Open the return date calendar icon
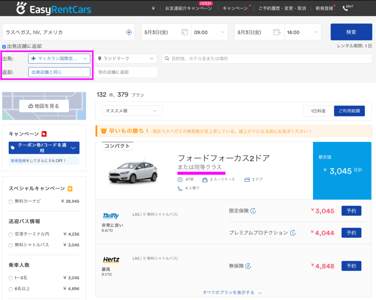376x300 pixels. point(277,32)
